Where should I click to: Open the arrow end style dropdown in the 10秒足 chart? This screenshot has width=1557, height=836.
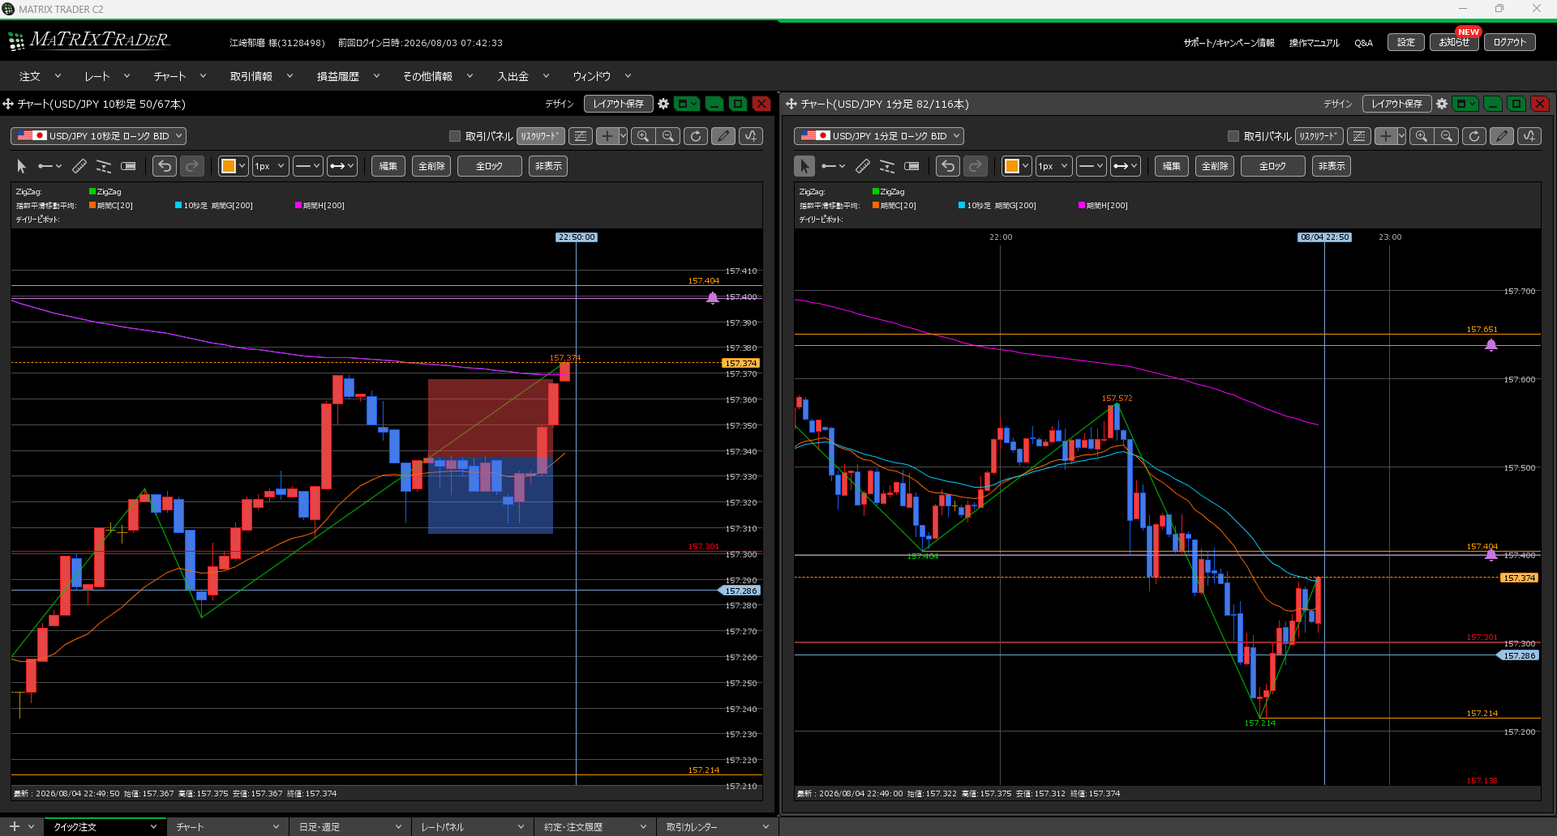[x=342, y=166]
